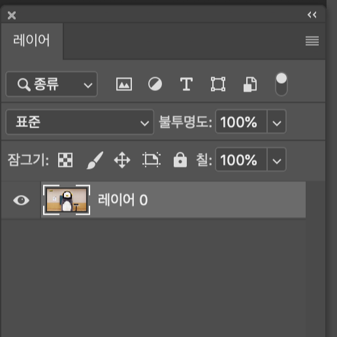Image resolution: width=337 pixels, height=337 pixels.
Task: Click the 불투명도 label
Action: point(185,122)
